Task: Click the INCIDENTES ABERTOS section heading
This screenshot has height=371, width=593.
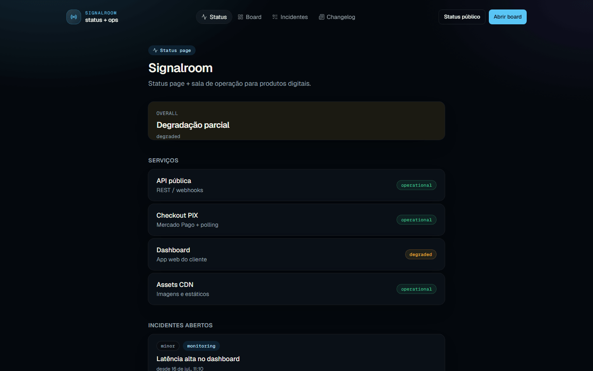Action: pyautogui.click(x=180, y=325)
